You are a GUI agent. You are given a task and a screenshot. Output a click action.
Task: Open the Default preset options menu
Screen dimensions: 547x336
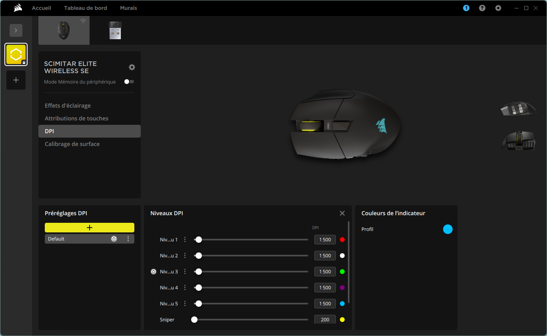pyautogui.click(x=128, y=239)
